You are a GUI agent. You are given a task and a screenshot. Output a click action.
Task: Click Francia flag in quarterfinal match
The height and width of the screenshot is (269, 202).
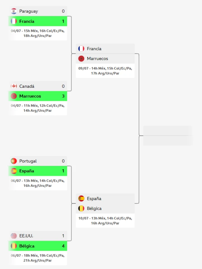pyautogui.click(x=81, y=49)
